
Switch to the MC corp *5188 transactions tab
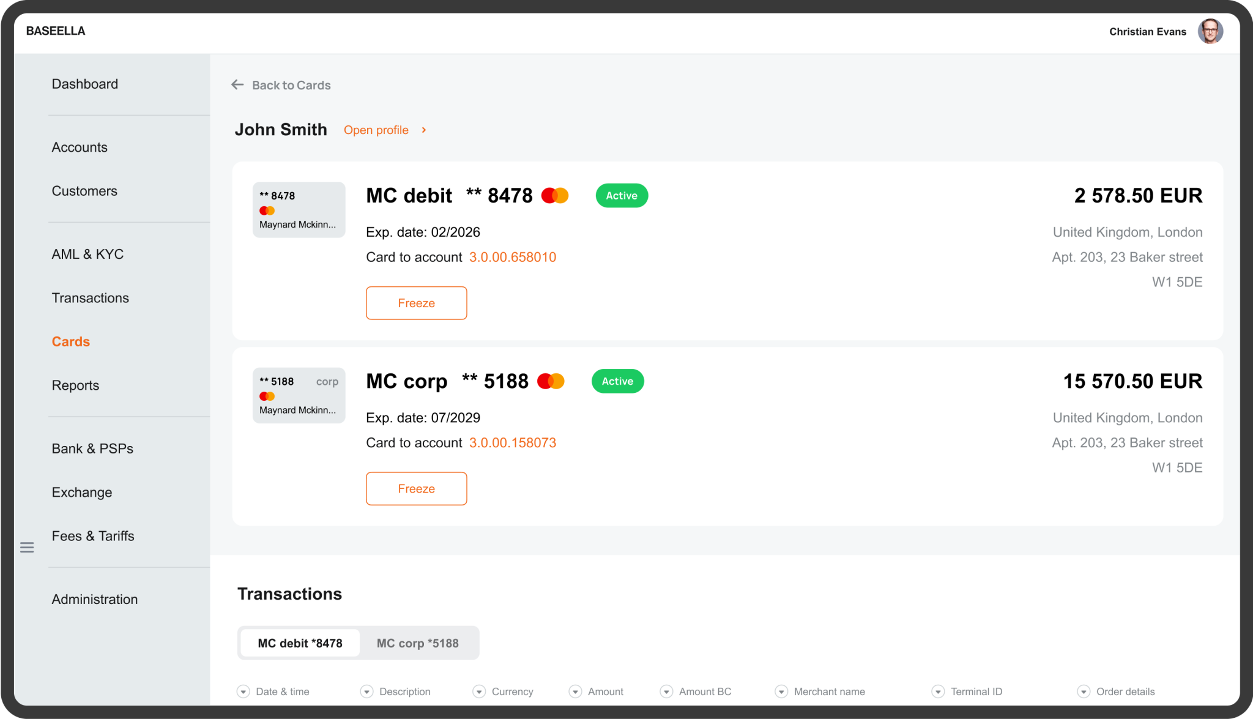click(417, 643)
